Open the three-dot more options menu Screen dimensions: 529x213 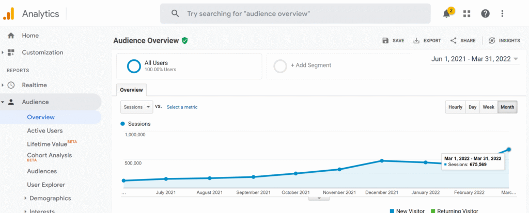tap(503, 14)
